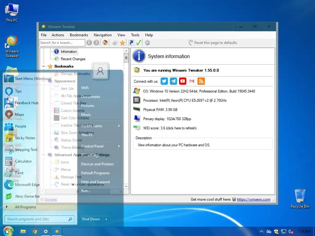The width and height of the screenshot is (315, 236).
Task: Open settings via the toolbar gear icon
Action: click(x=147, y=42)
